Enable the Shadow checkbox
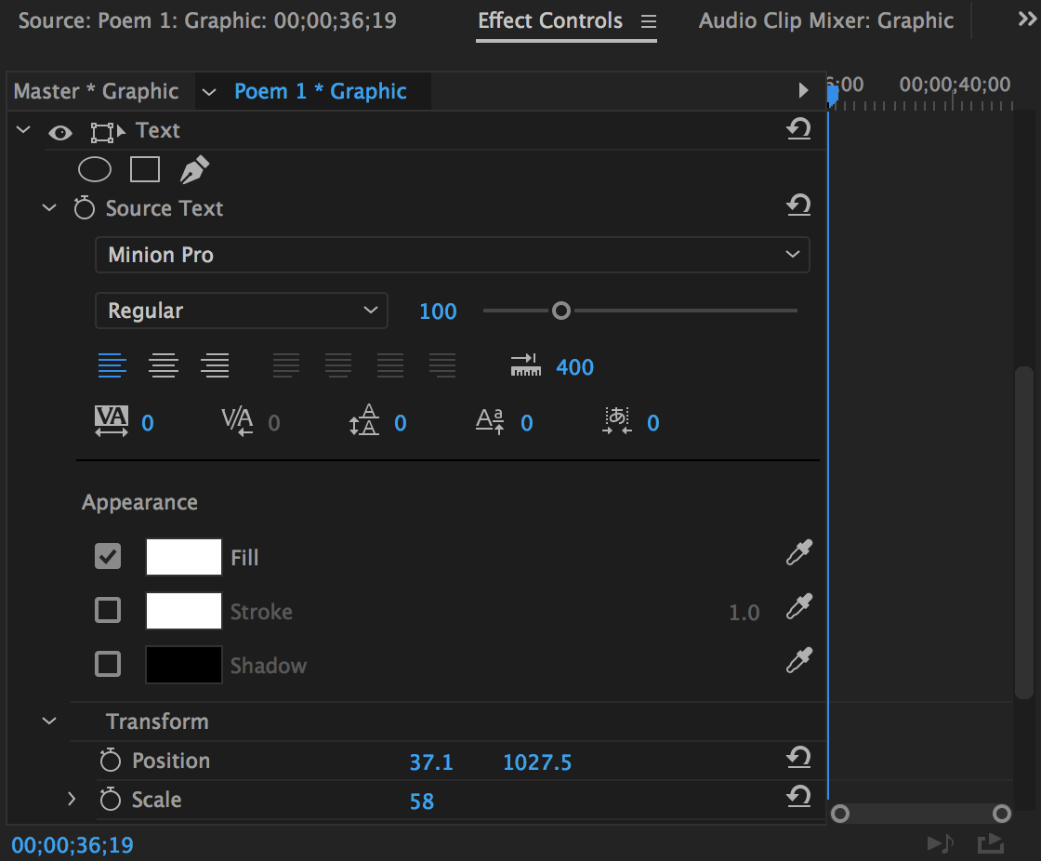This screenshot has height=861, width=1041. coord(108,664)
